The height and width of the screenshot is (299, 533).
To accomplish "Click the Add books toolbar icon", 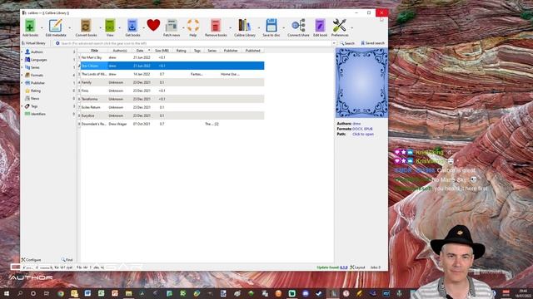I will 30,26.
